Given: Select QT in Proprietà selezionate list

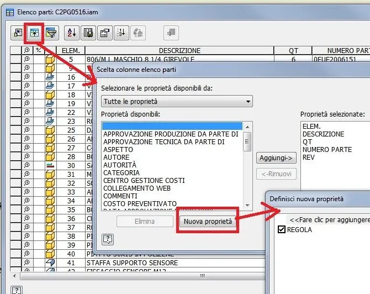Looking at the screenshot, I should click(x=307, y=142).
